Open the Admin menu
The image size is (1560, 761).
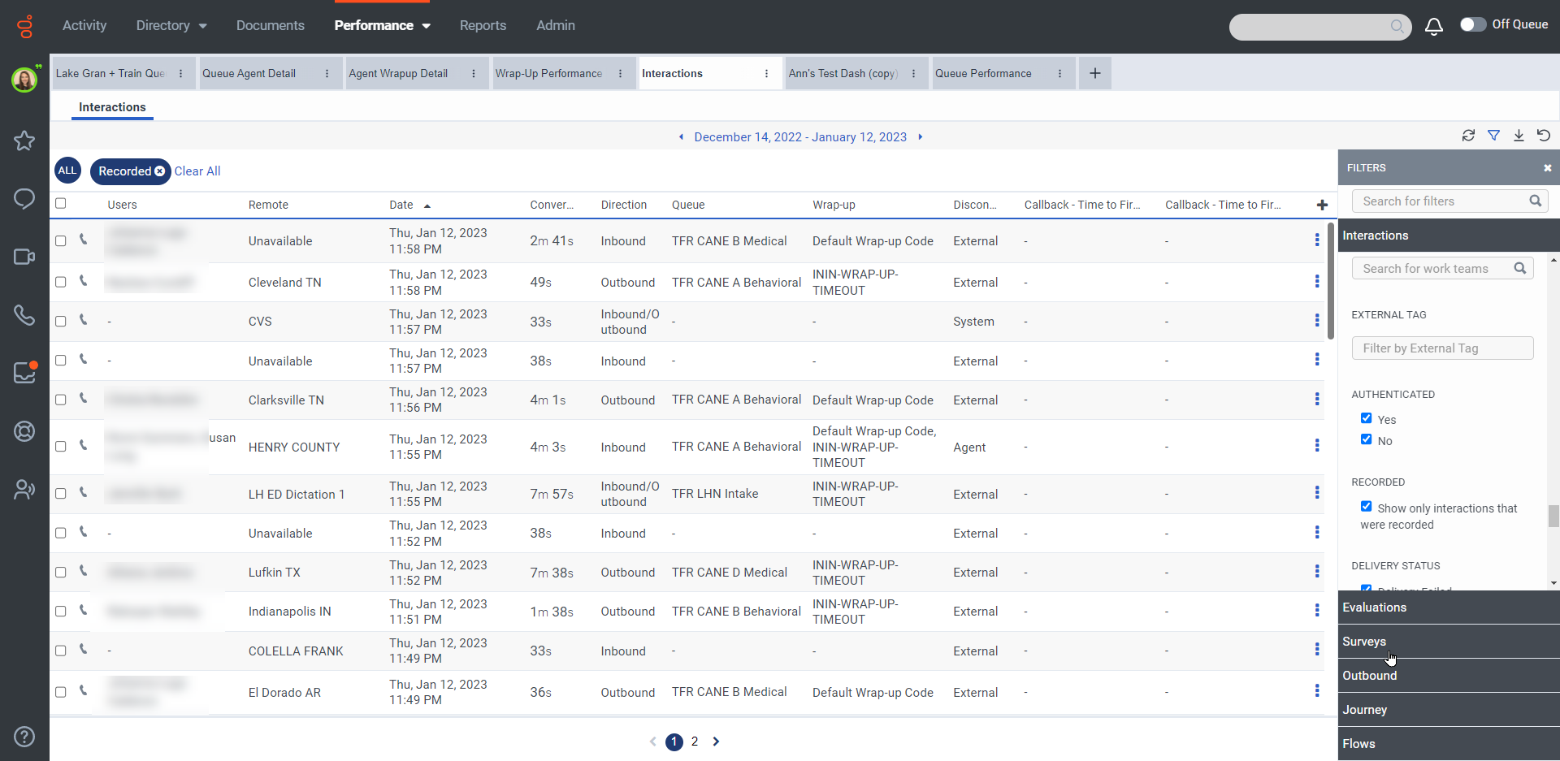pyautogui.click(x=556, y=26)
